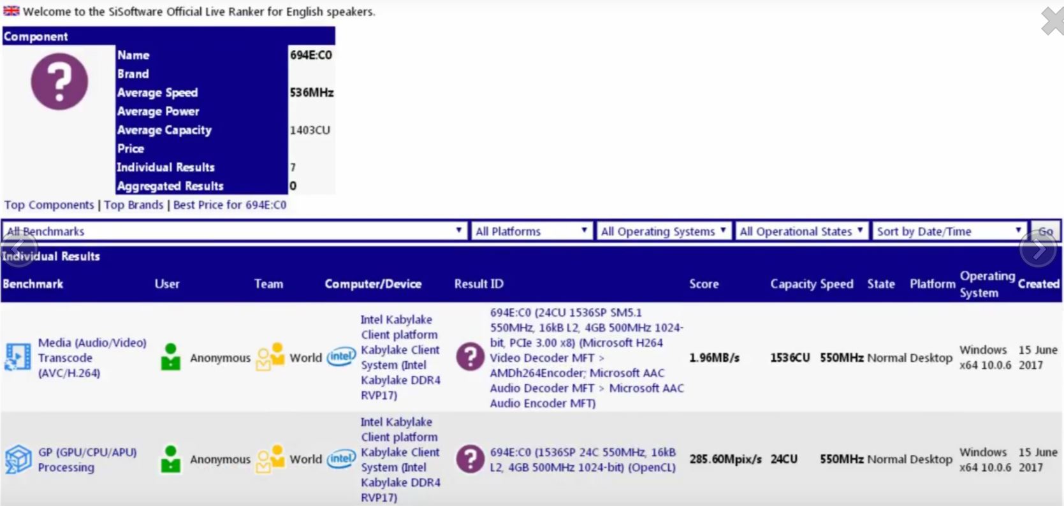Open the Anonymous user link in GP Processing row
Image resolution: width=1064 pixels, height=506 pixels.
[x=220, y=459]
